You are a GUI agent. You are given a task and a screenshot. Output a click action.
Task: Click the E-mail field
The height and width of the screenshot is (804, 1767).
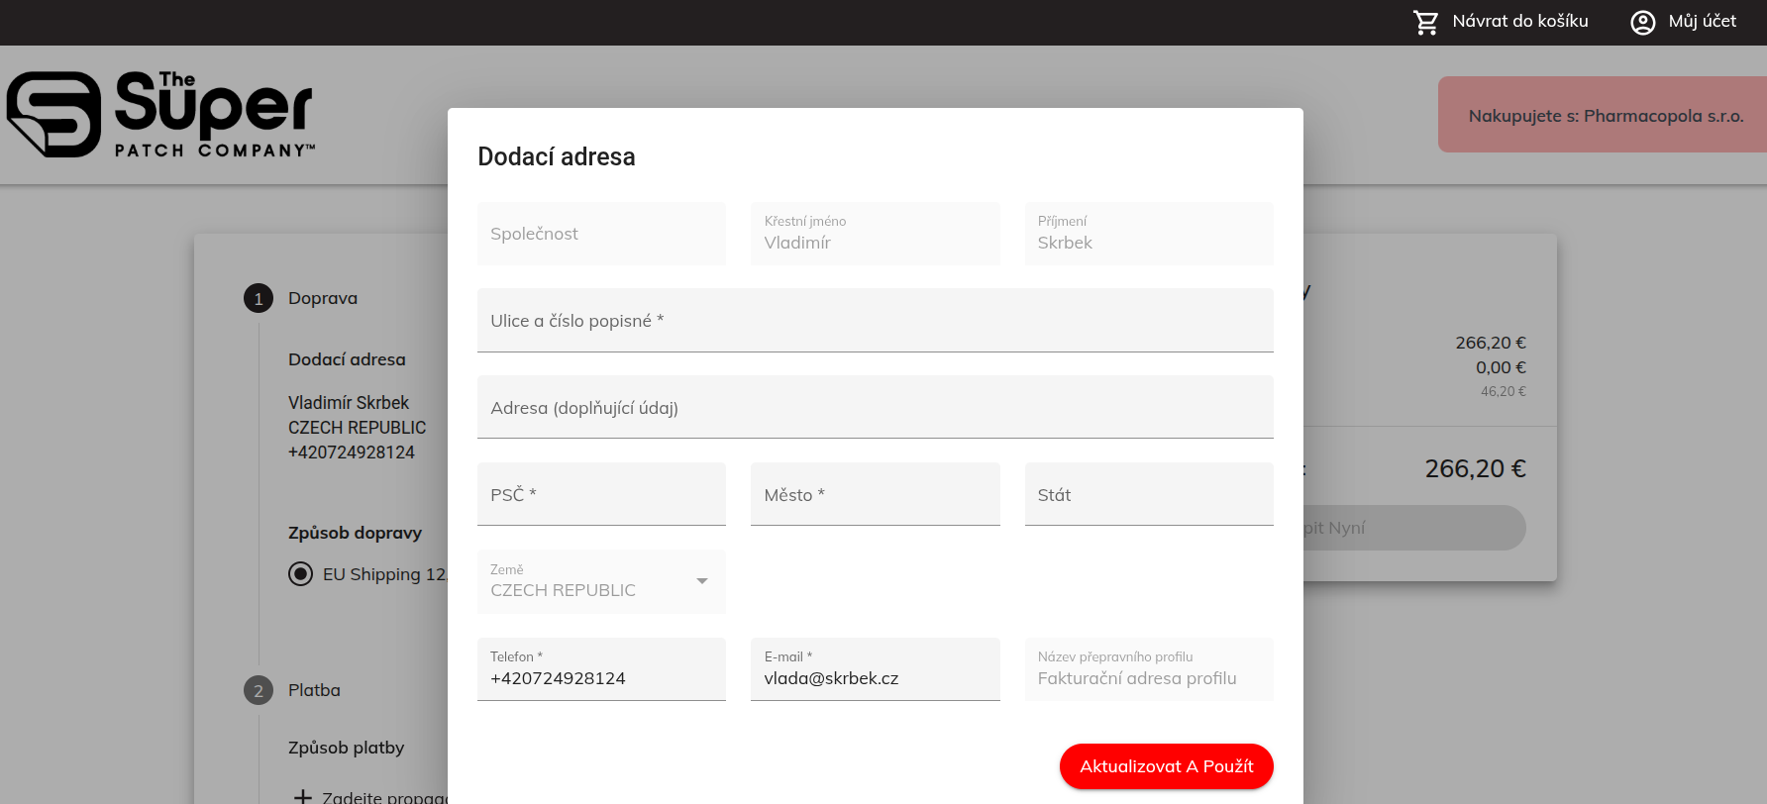(x=875, y=678)
